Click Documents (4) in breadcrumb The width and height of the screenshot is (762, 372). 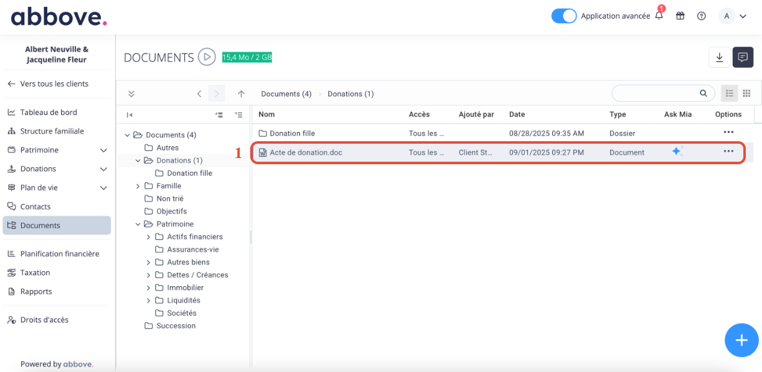(286, 94)
